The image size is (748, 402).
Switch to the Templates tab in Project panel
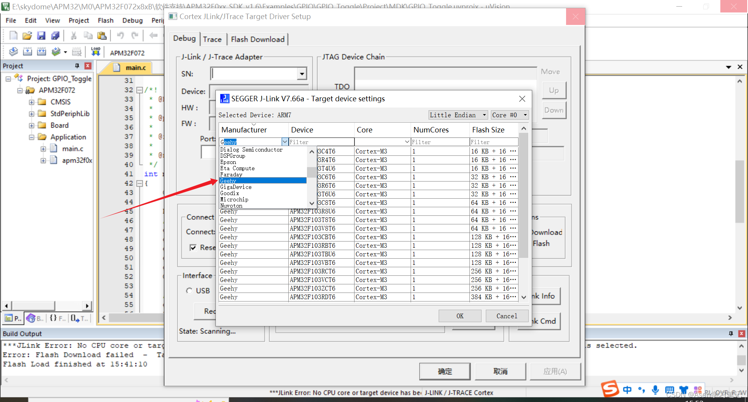click(79, 319)
